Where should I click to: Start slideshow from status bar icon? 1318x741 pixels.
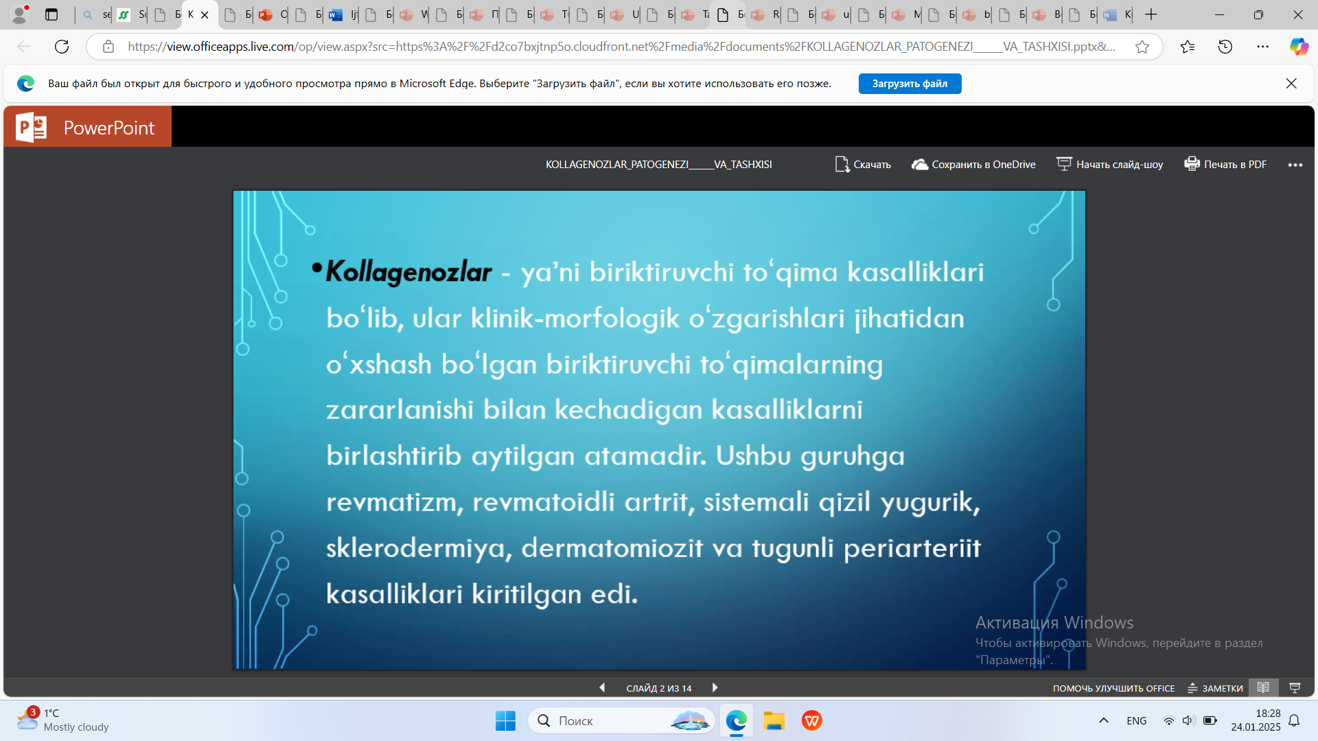(x=1295, y=687)
